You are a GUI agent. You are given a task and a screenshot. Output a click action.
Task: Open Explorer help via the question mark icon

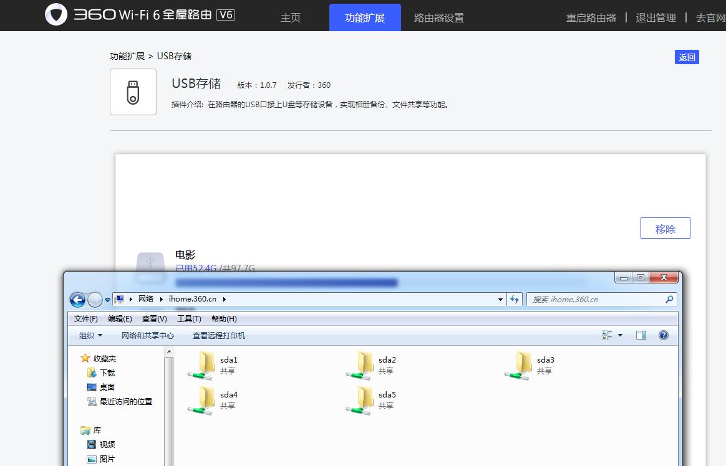coord(664,335)
